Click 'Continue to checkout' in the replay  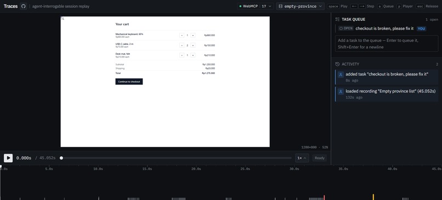pos(129,82)
